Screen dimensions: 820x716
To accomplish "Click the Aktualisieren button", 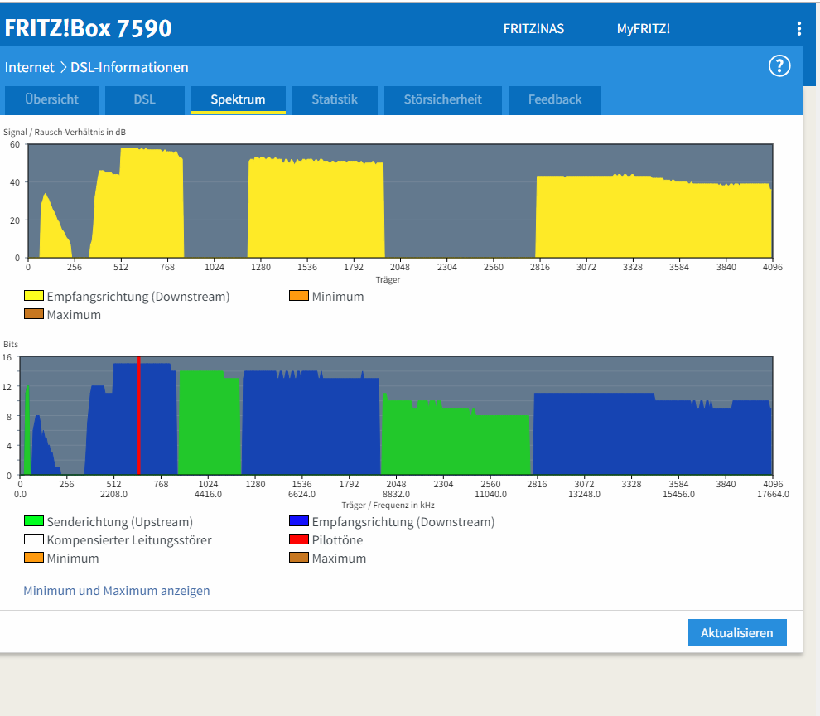I will pos(737,632).
